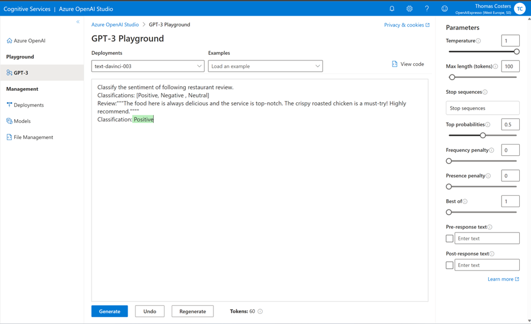Click the Temperature info icon
531x324 pixels.
pyautogui.click(x=478, y=41)
